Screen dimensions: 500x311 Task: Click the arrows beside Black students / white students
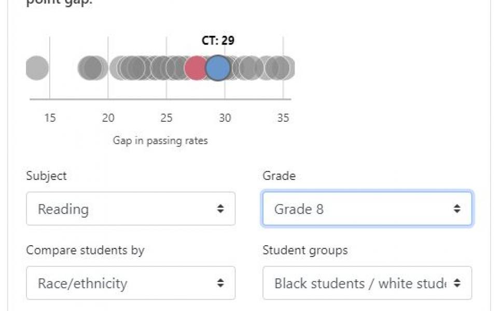[457, 283]
